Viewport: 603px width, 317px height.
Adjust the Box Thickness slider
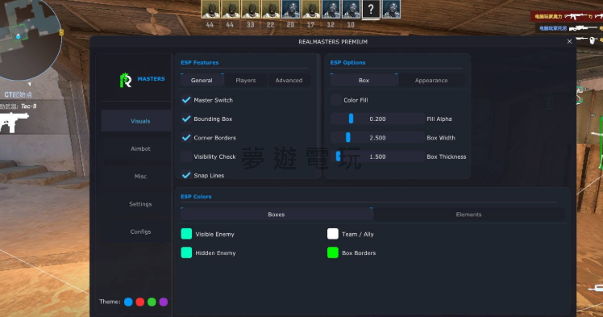coord(377,156)
